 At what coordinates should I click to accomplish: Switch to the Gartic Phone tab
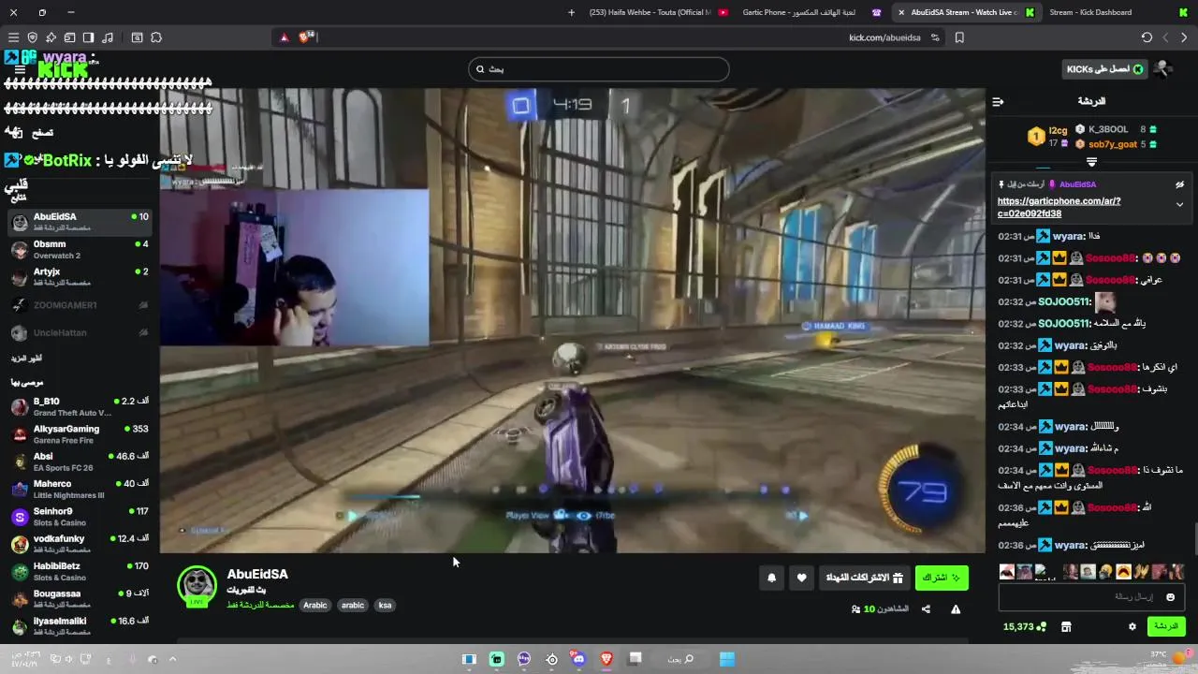[811, 12]
